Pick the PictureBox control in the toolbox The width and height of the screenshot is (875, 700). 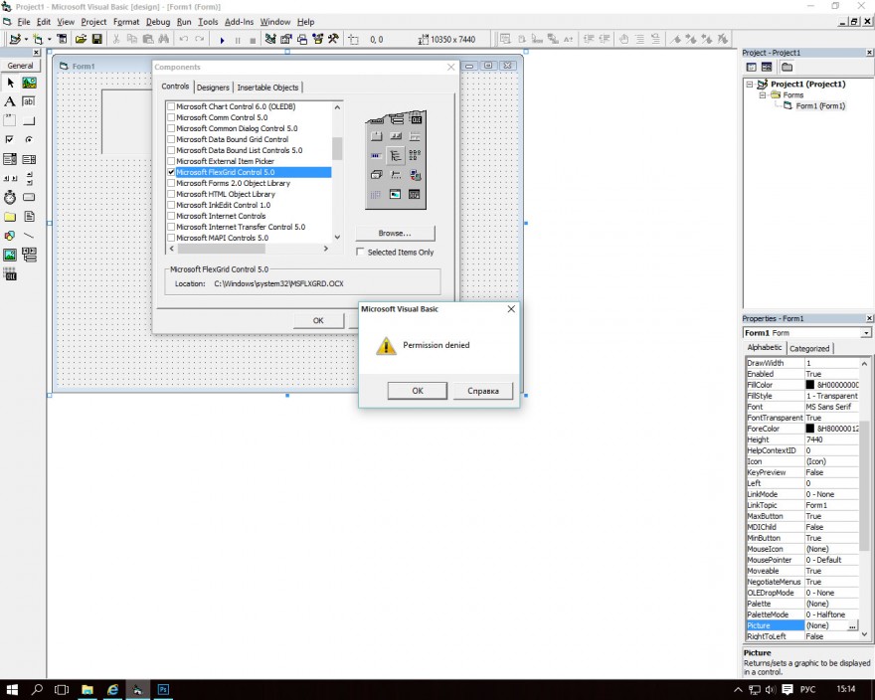coord(29,84)
